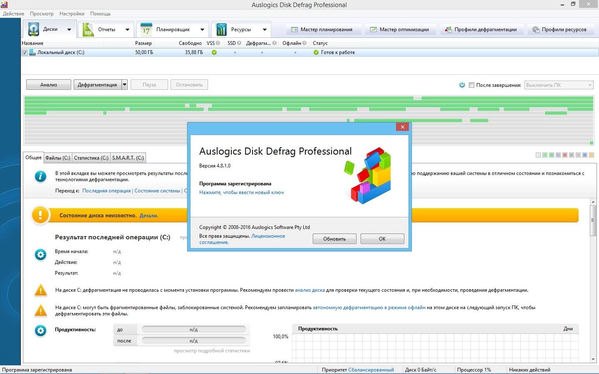
Task: Click the green VSS checkmark for disk C
Action: pyautogui.click(x=214, y=52)
